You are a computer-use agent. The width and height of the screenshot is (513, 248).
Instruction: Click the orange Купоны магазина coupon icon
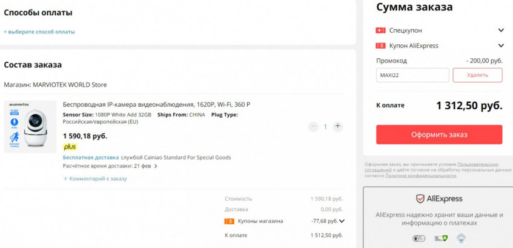pos(229,221)
